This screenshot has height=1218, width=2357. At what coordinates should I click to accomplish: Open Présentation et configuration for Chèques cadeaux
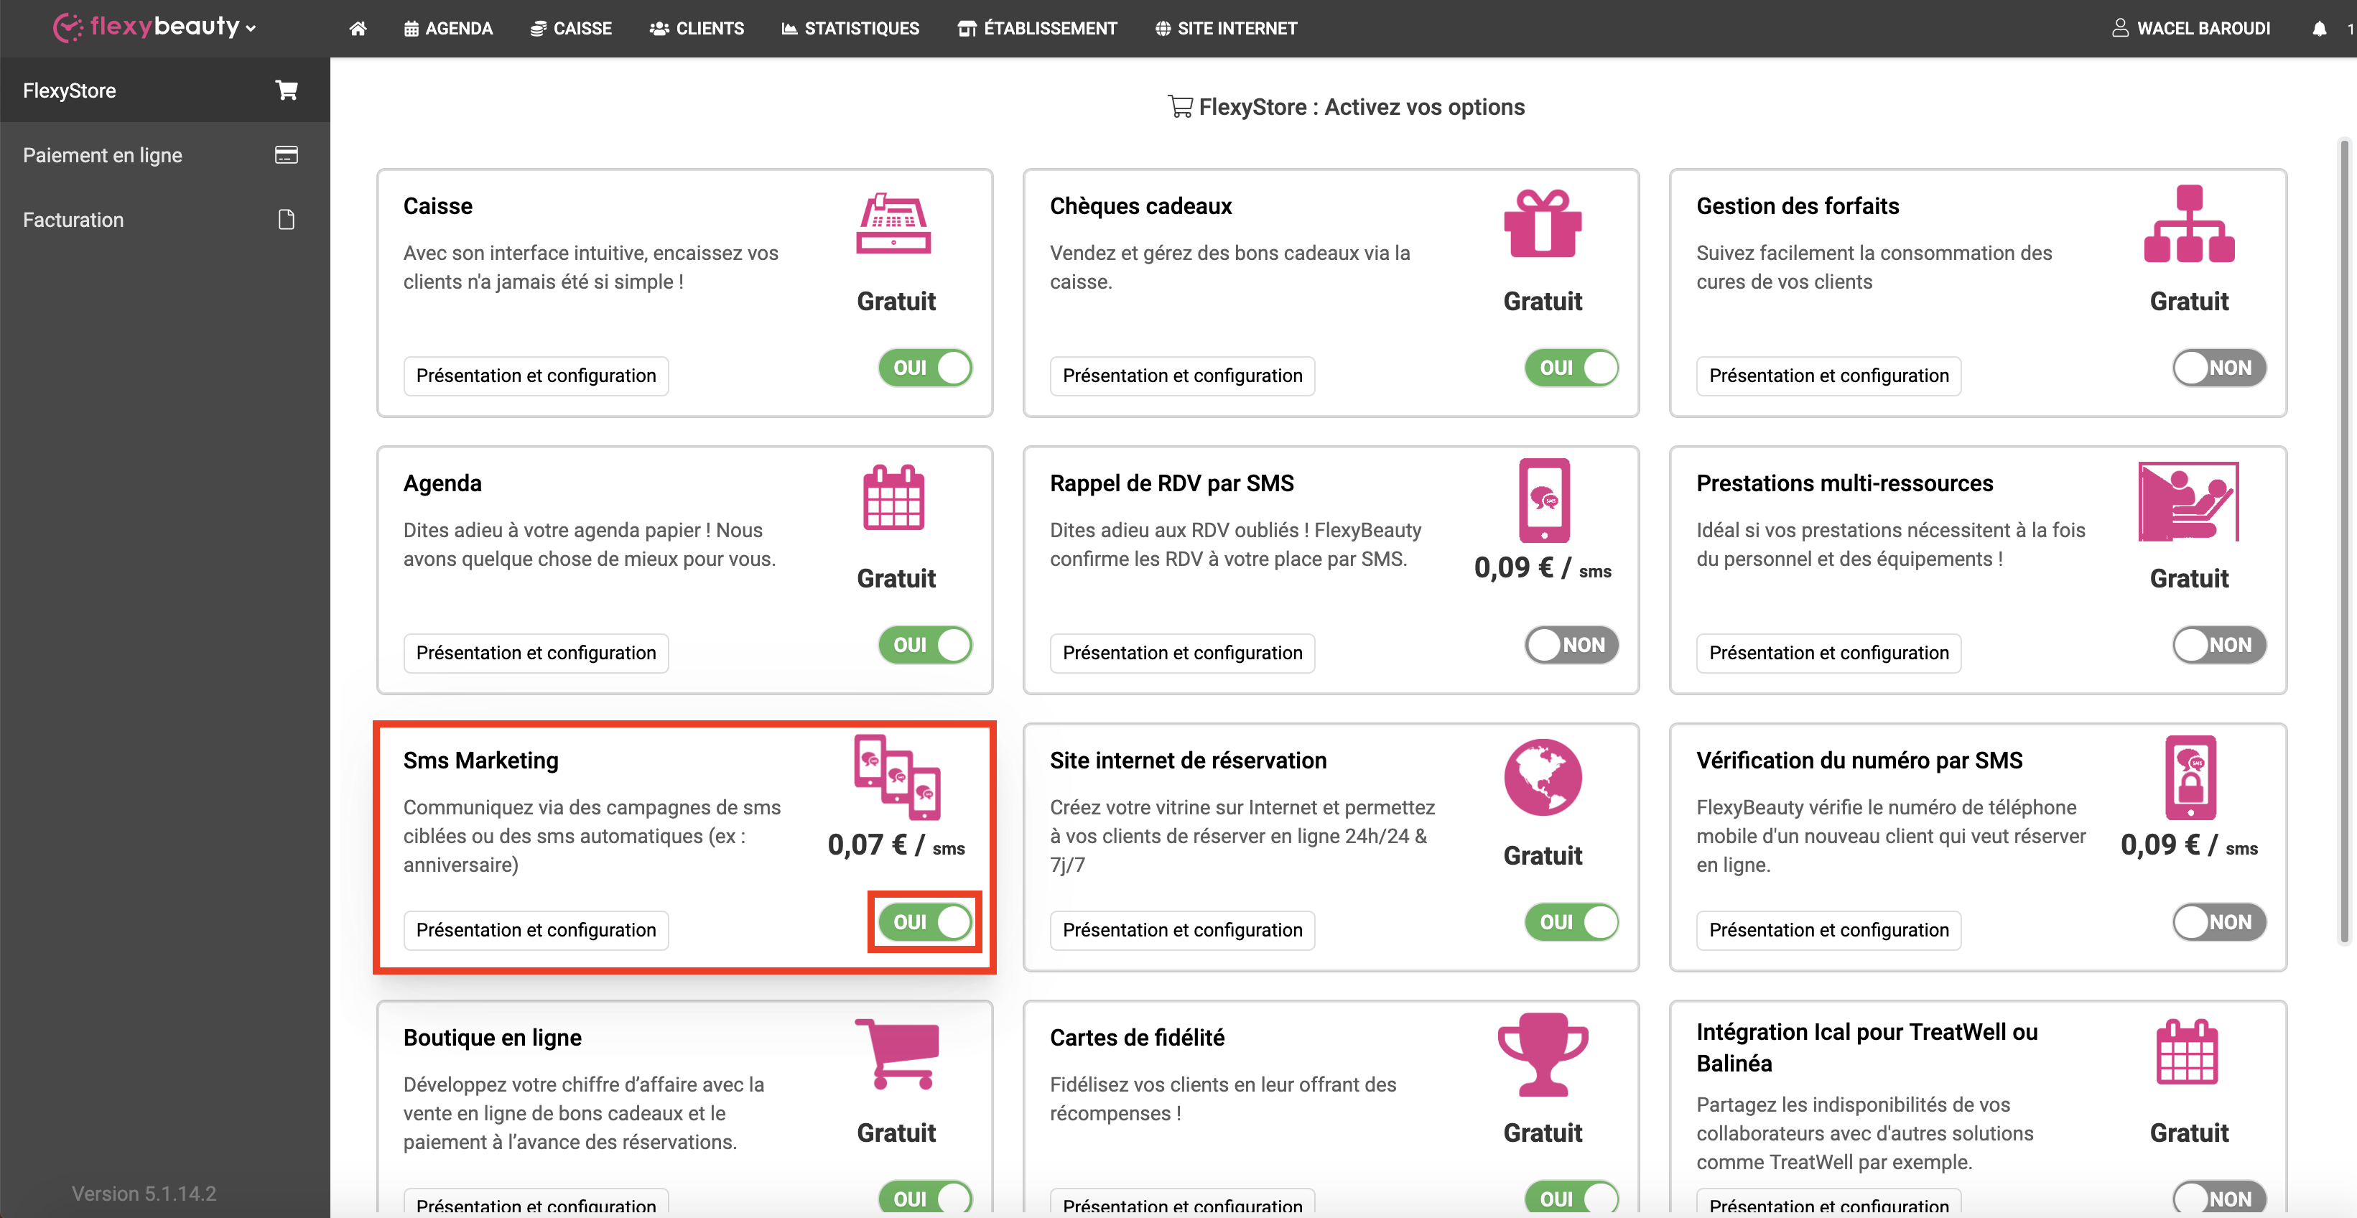[x=1182, y=376]
